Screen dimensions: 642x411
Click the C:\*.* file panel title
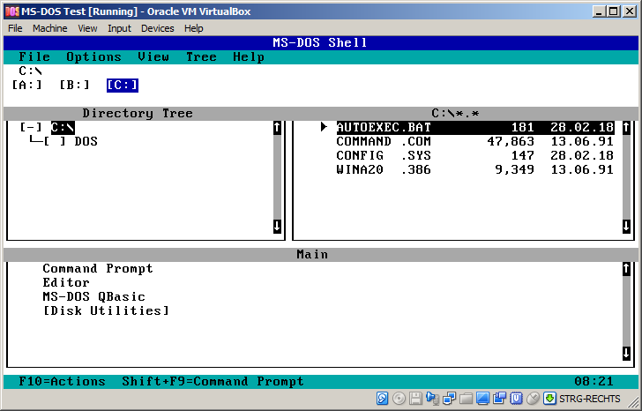pos(455,114)
